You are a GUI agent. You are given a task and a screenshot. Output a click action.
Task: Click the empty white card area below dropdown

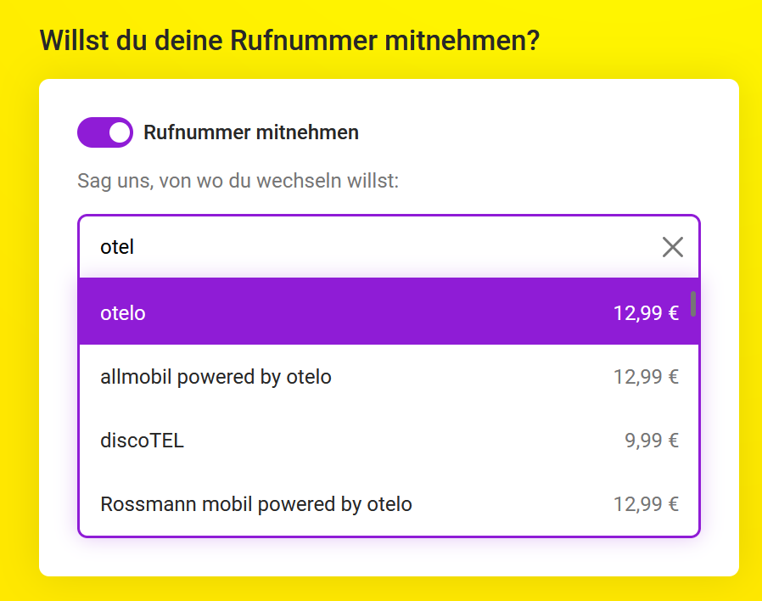coord(389,557)
